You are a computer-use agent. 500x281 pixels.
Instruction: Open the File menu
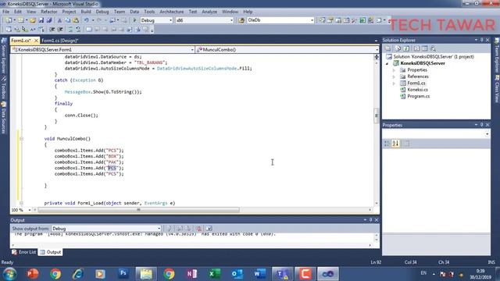coord(5,12)
